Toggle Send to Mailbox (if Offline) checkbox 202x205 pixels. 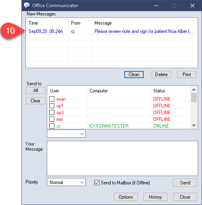[97, 183]
